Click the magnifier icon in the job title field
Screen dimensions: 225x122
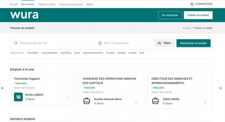pyautogui.click(x=16, y=43)
